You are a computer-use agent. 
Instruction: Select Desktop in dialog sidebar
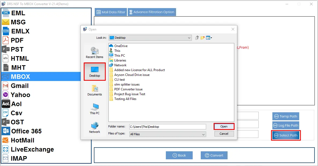coord(94,72)
